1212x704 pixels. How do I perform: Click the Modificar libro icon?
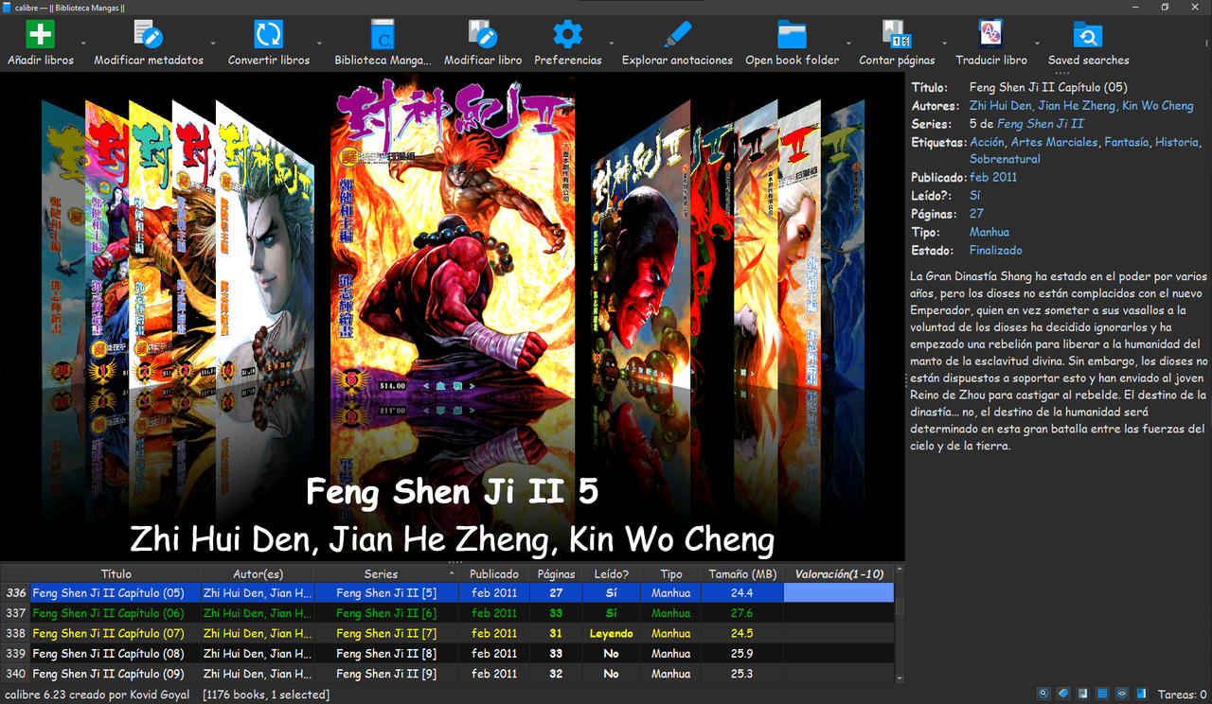(483, 35)
